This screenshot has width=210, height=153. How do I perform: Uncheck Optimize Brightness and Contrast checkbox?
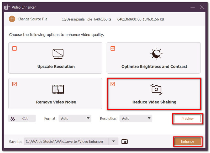tap(113, 48)
